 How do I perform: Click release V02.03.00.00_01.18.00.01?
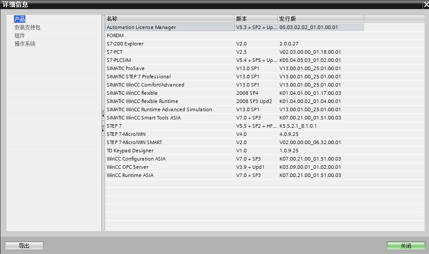[x=310, y=52]
